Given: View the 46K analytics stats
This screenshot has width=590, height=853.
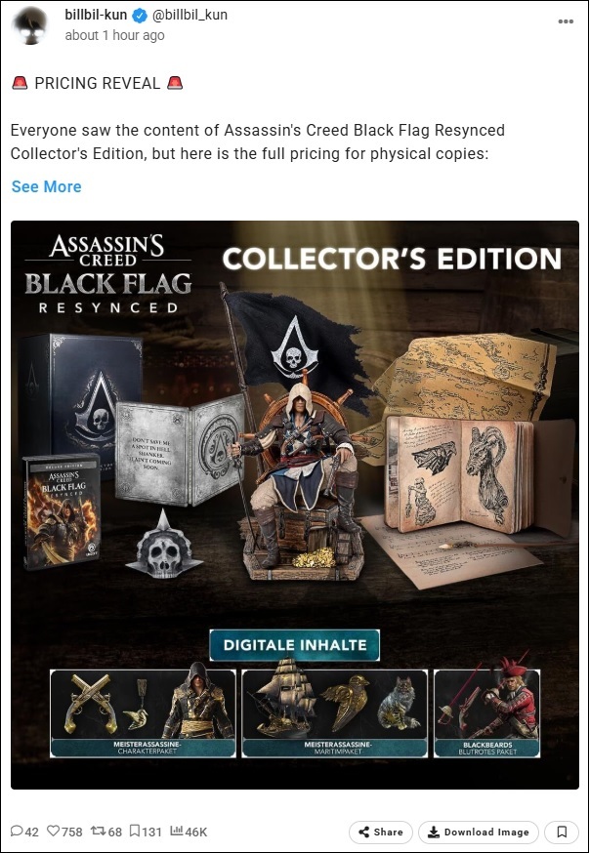Looking at the screenshot, I should click(x=189, y=832).
